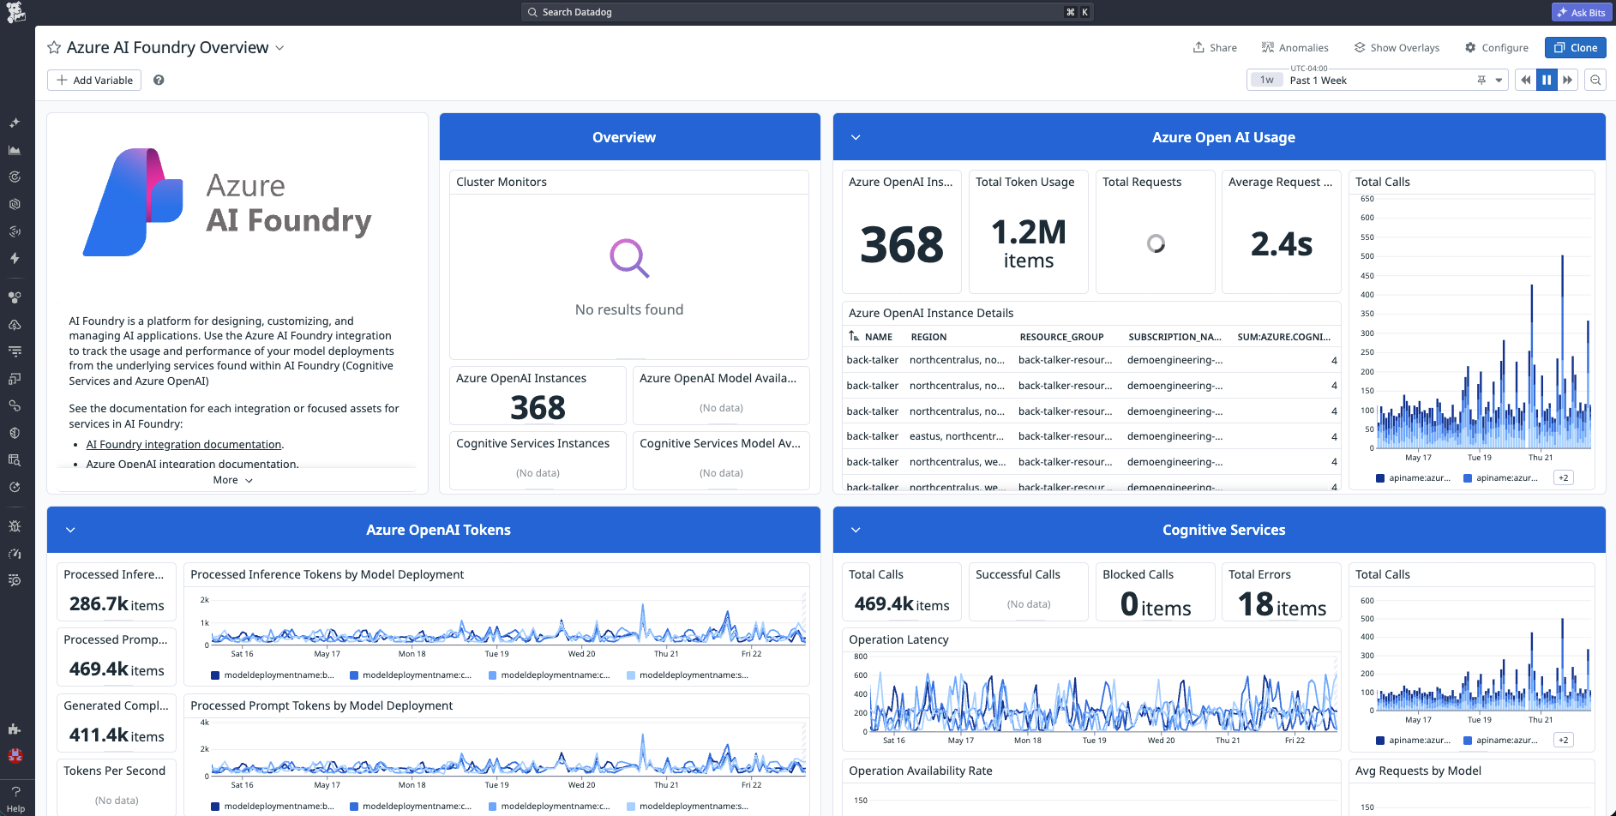The width and height of the screenshot is (1616, 816).
Task: Collapse the Azure OpenAI Tokens section
Action: coord(70,530)
